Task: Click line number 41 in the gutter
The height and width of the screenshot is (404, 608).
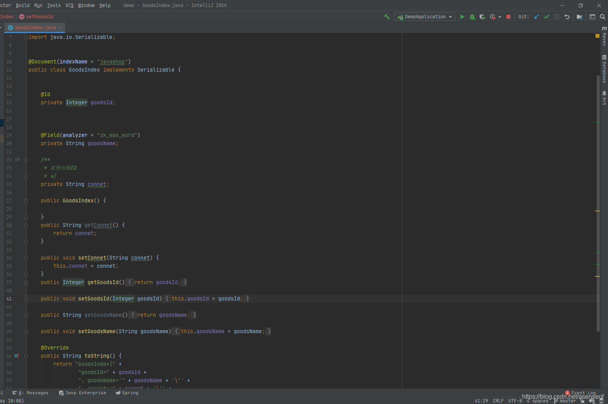Action: (9, 299)
